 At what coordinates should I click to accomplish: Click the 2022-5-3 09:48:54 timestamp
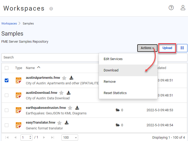(160, 125)
